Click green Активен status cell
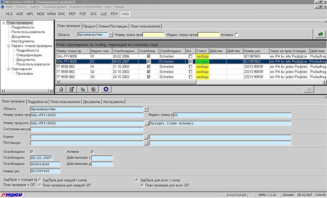This screenshot has width=327, height=198. pos(202,61)
